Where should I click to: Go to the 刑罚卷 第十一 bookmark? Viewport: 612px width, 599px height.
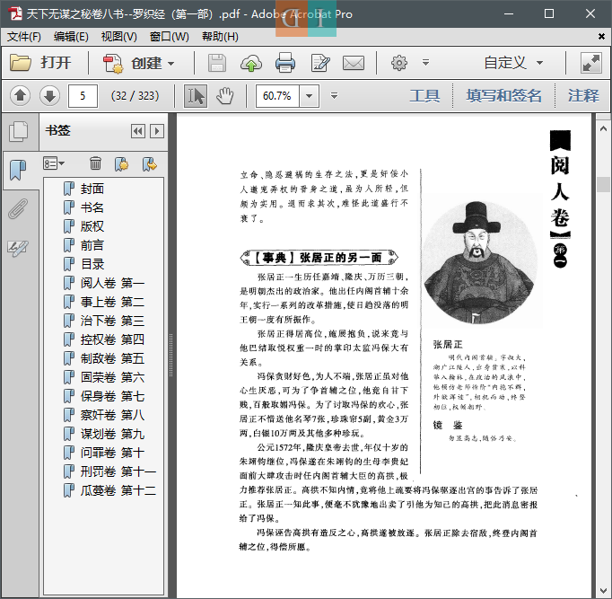(118, 471)
